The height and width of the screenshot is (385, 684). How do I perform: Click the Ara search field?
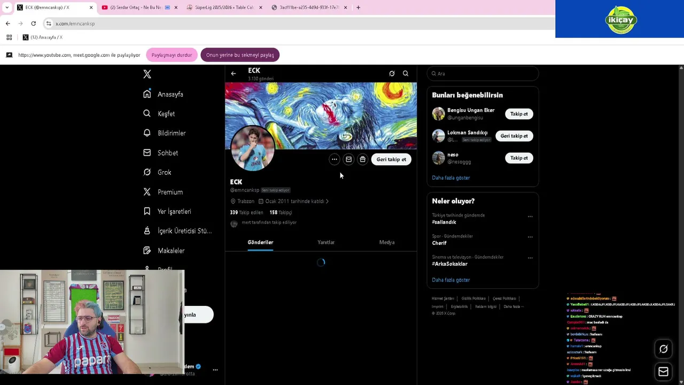coord(483,73)
